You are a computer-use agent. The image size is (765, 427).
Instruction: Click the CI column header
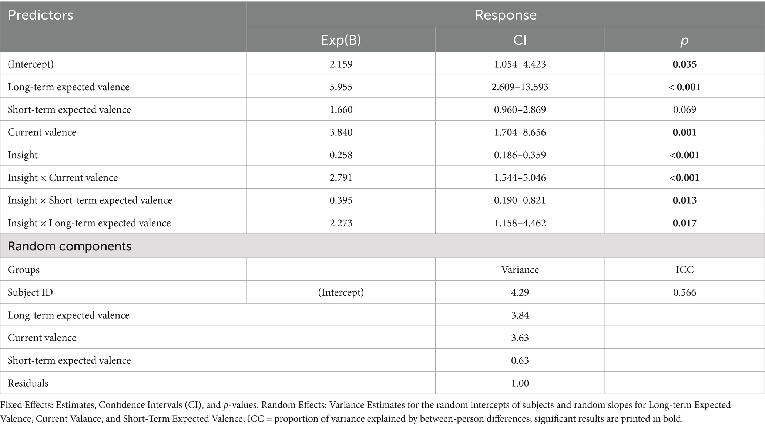tap(520, 40)
